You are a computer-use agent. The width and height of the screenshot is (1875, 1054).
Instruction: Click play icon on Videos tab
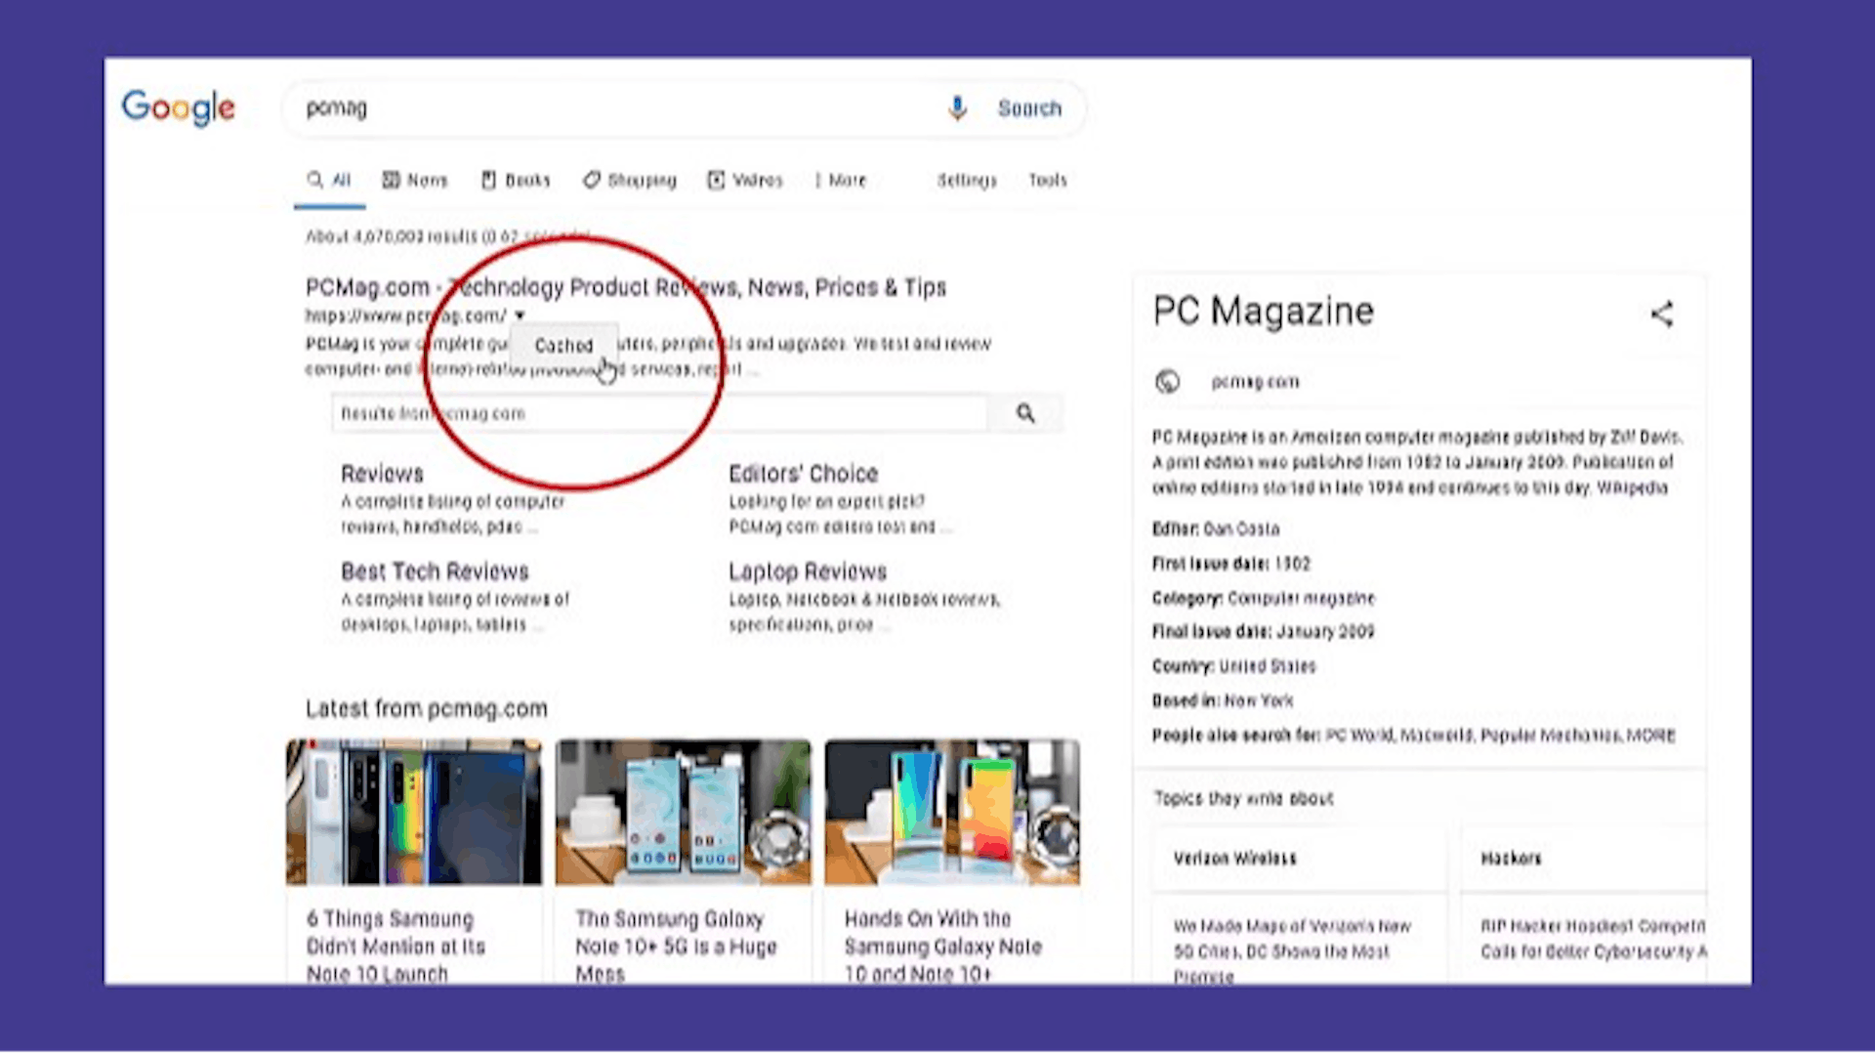717,180
